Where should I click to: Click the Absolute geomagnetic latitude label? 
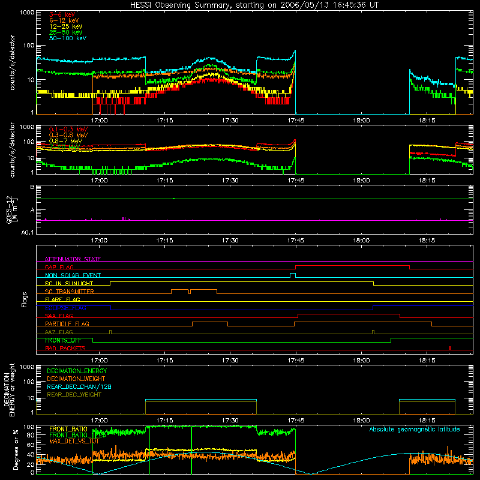tap(415, 430)
